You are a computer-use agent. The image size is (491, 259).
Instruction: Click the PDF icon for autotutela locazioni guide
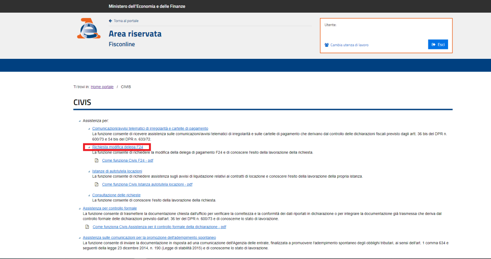(x=97, y=184)
